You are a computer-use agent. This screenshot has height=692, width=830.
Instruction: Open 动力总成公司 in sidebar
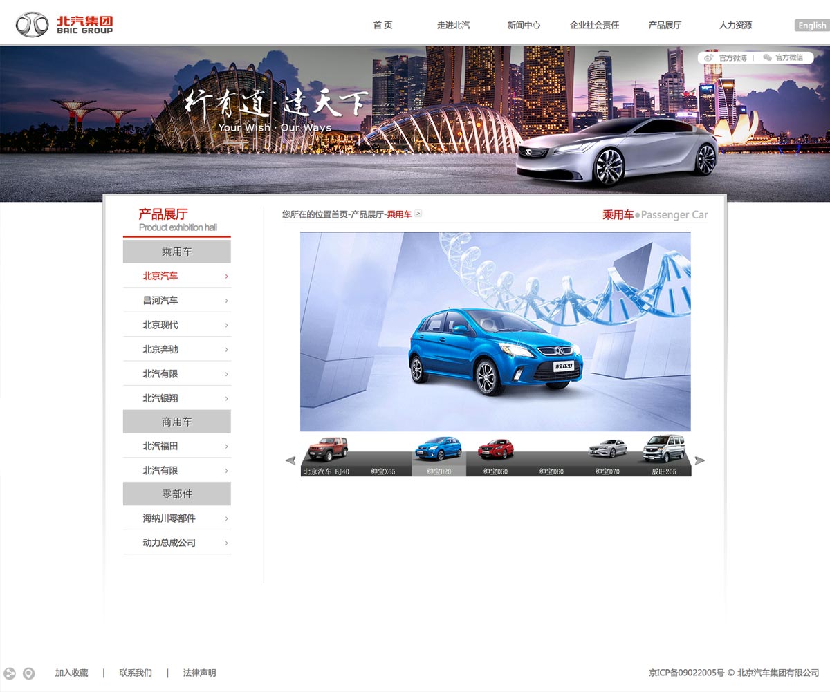tap(169, 543)
